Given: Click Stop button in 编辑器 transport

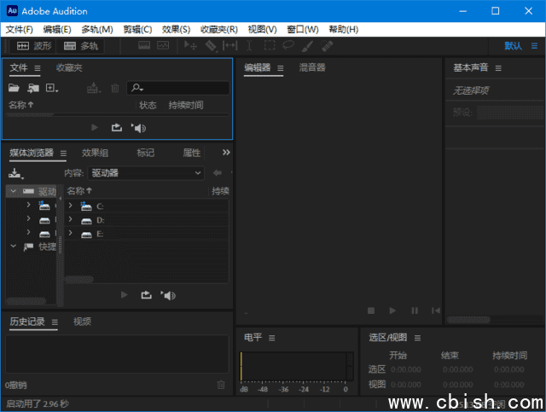Looking at the screenshot, I should pos(371,310).
